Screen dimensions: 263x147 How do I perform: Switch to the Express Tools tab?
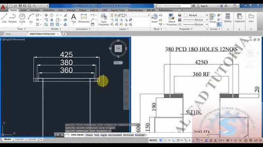click(118, 10)
